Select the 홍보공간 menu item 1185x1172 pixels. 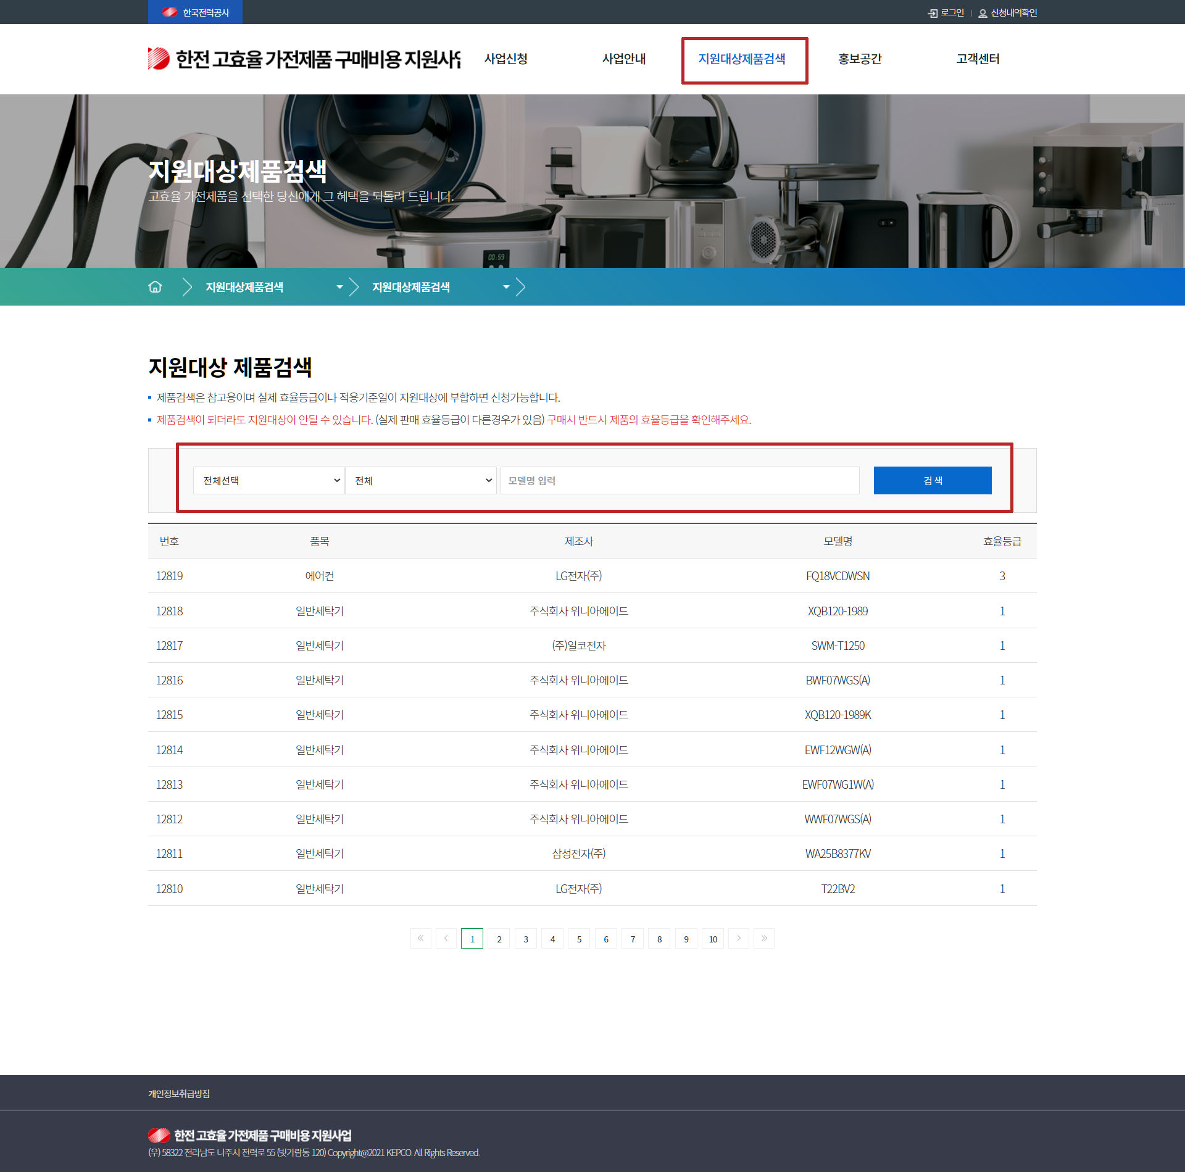click(x=860, y=59)
